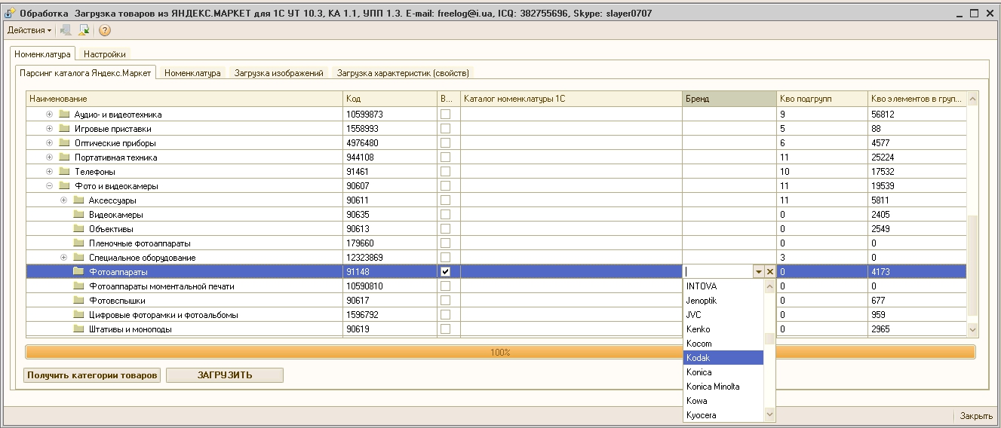This screenshot has width=1001, height=428.
Task: Click folder icon of Фотовспышки row
Action: [78, 301]
